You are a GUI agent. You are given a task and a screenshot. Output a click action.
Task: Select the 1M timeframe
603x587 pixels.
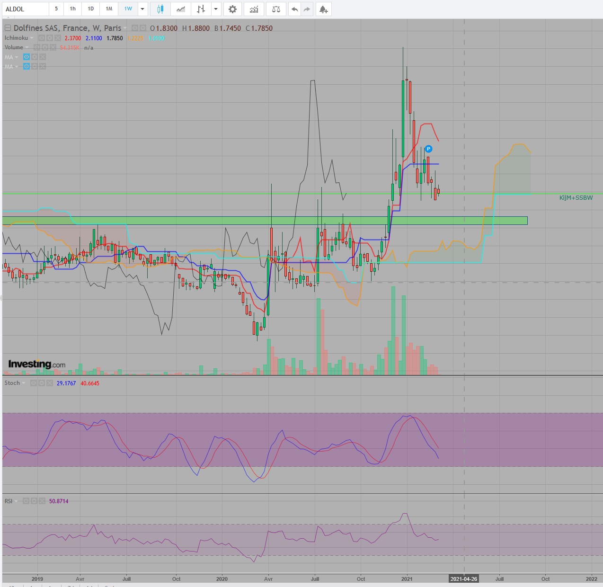pyautogui.click(x=109, y=9)
